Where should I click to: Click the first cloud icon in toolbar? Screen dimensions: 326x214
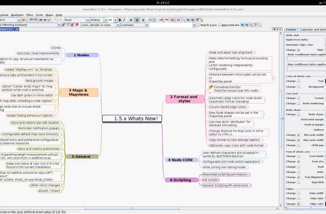[150, 20]
